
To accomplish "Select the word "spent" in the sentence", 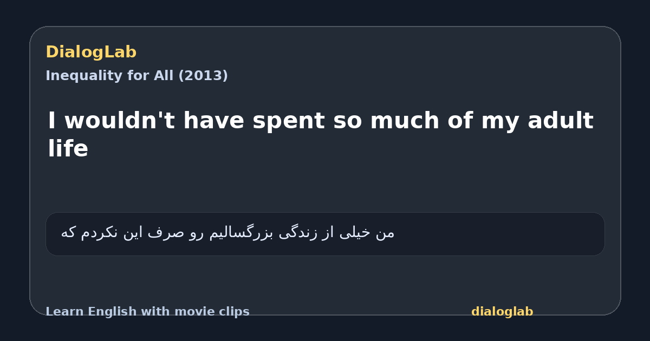I will click(289, 121).
